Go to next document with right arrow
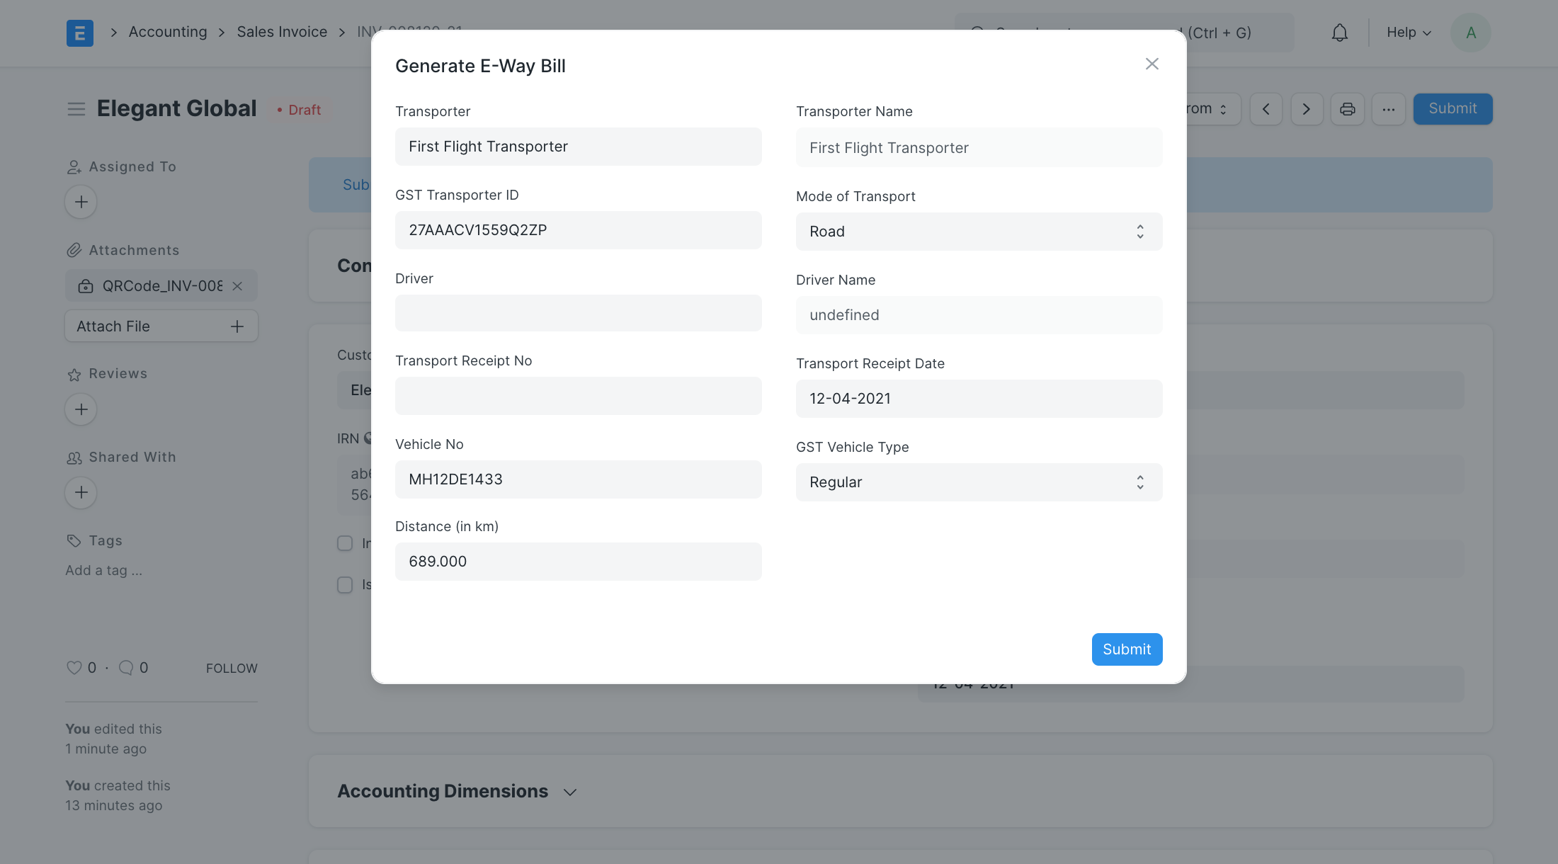 tap(1307, 109)
